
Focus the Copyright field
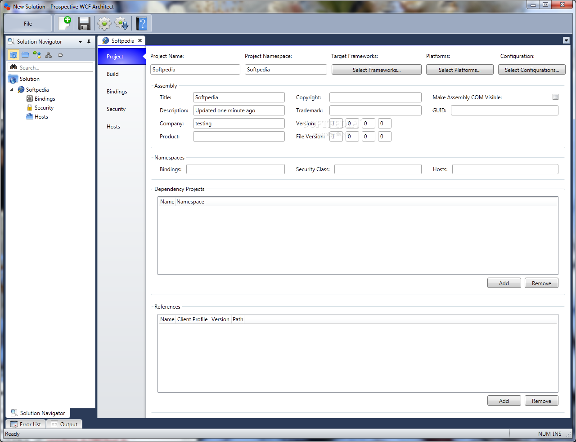375,97
